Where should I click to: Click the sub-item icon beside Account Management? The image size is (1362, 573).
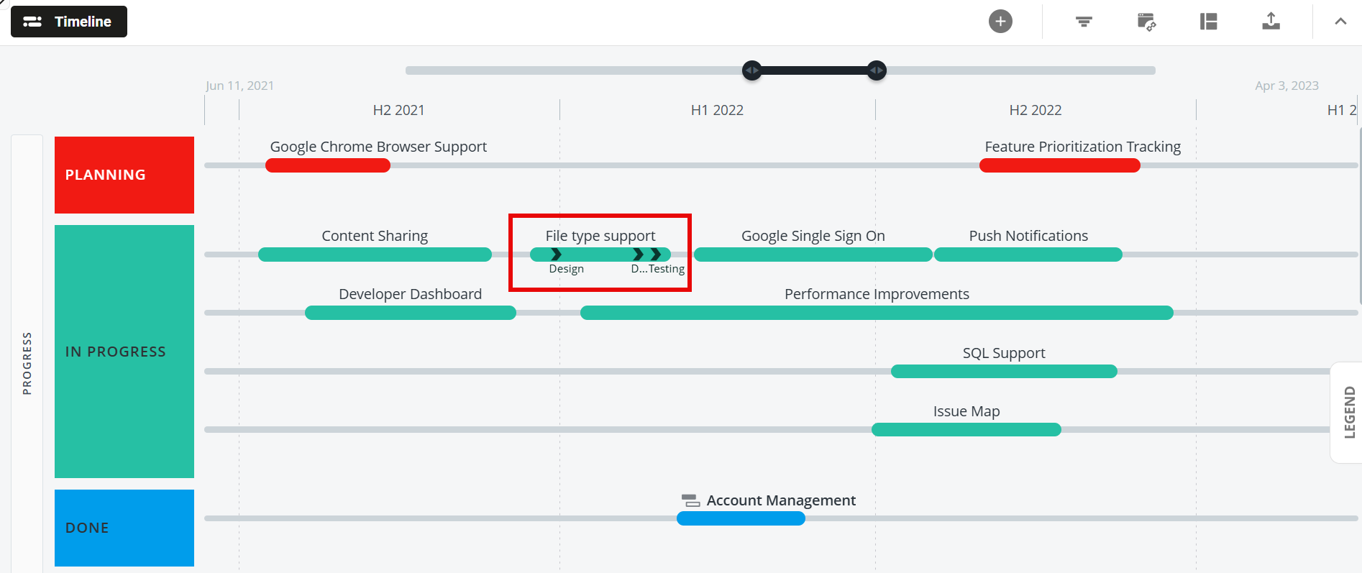[690, 500]
